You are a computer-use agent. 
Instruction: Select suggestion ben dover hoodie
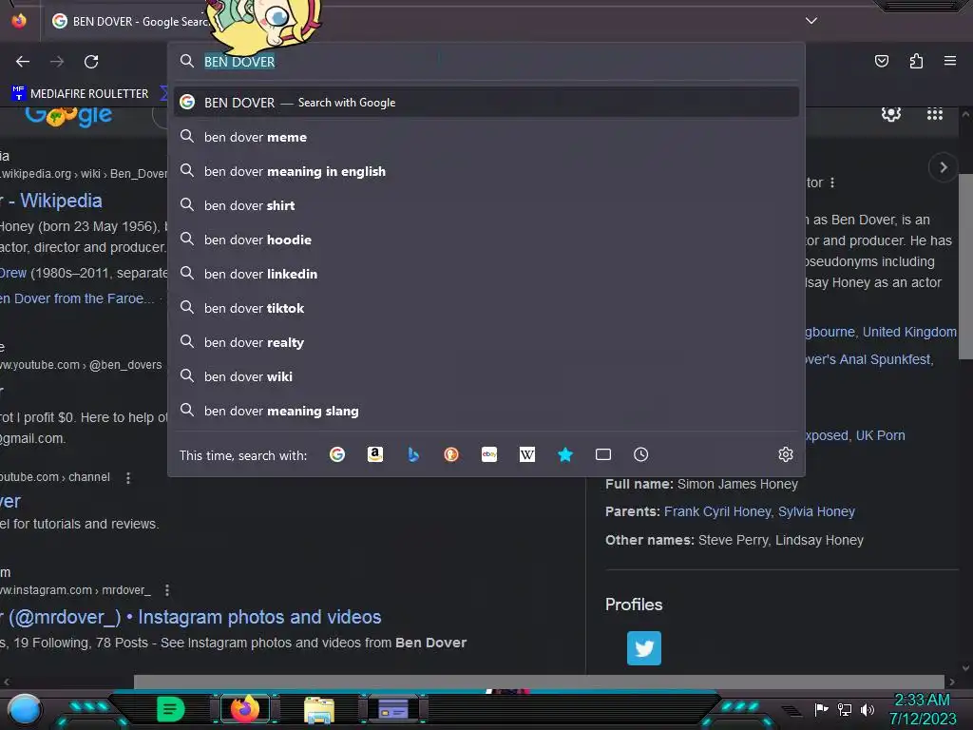point(487,239)
